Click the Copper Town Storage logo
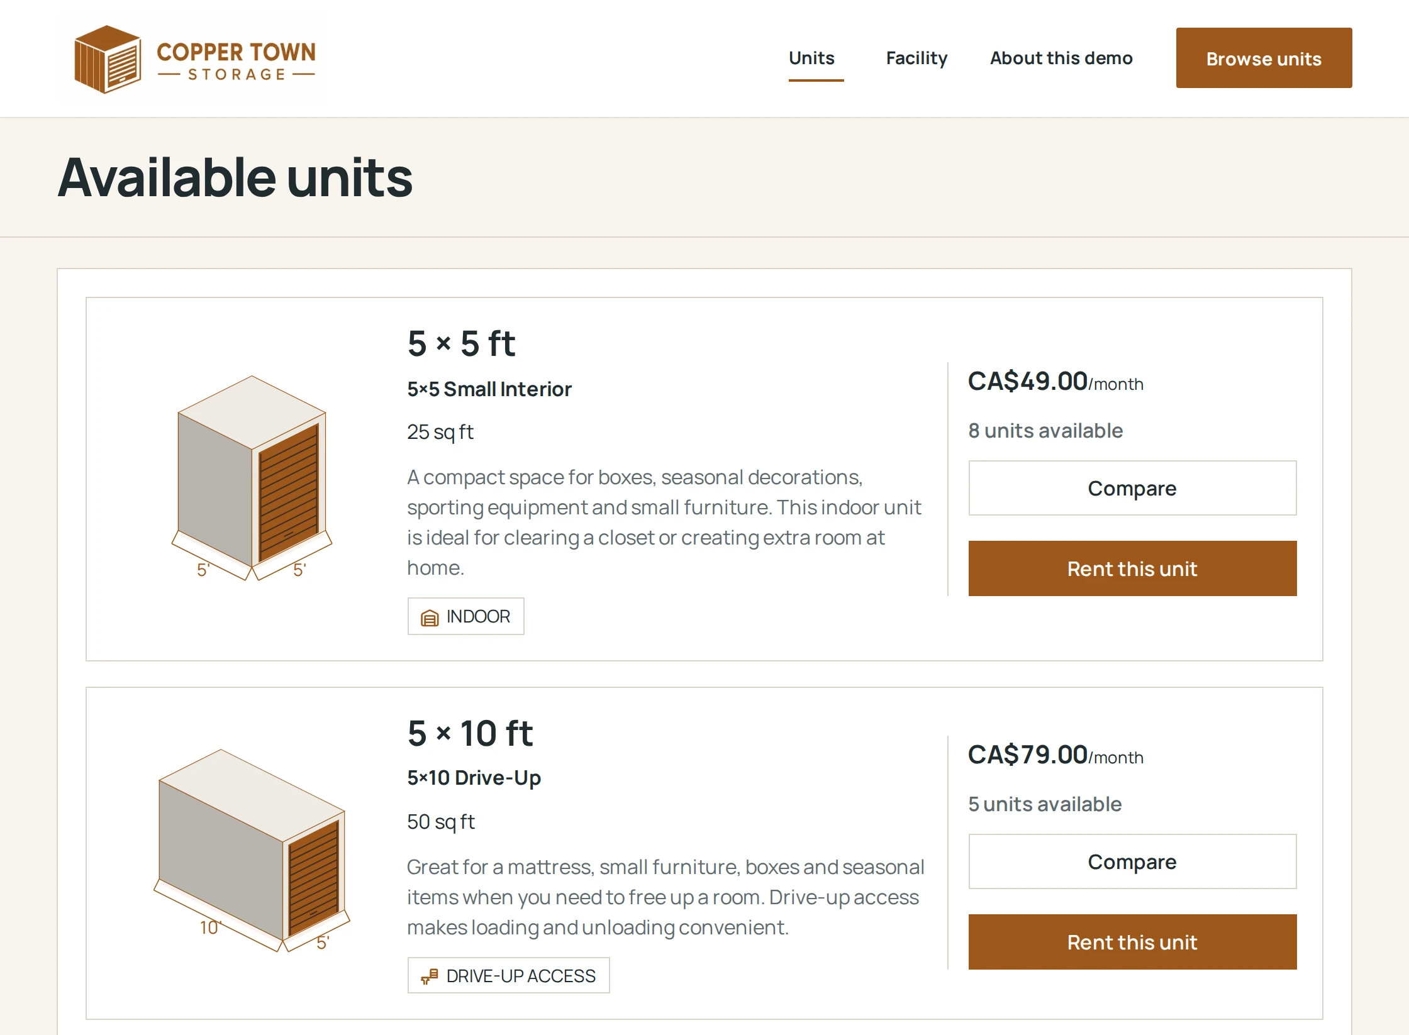 coord(195,59)
